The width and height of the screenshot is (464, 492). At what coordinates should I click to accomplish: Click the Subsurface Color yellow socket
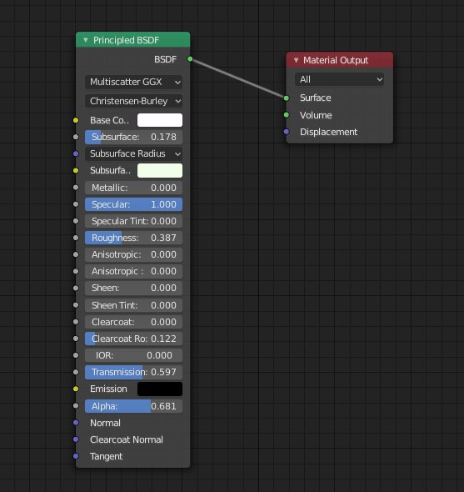pyautogui.click(x=76, y=170)
